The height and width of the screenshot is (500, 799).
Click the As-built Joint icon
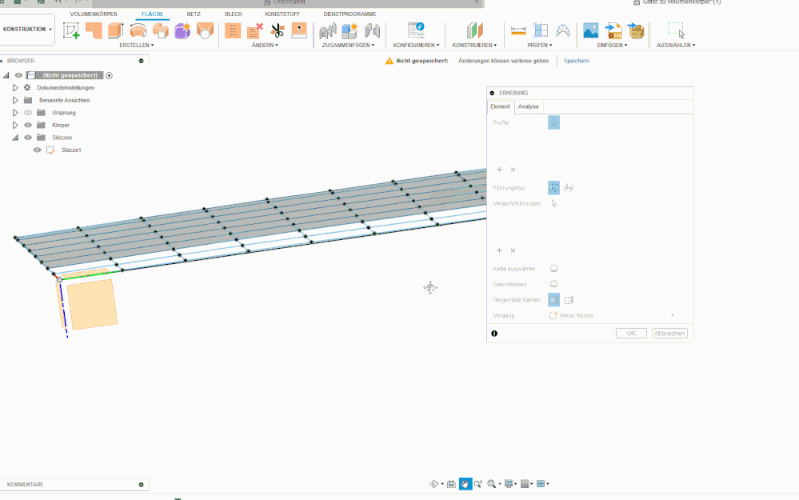[372, 30]
